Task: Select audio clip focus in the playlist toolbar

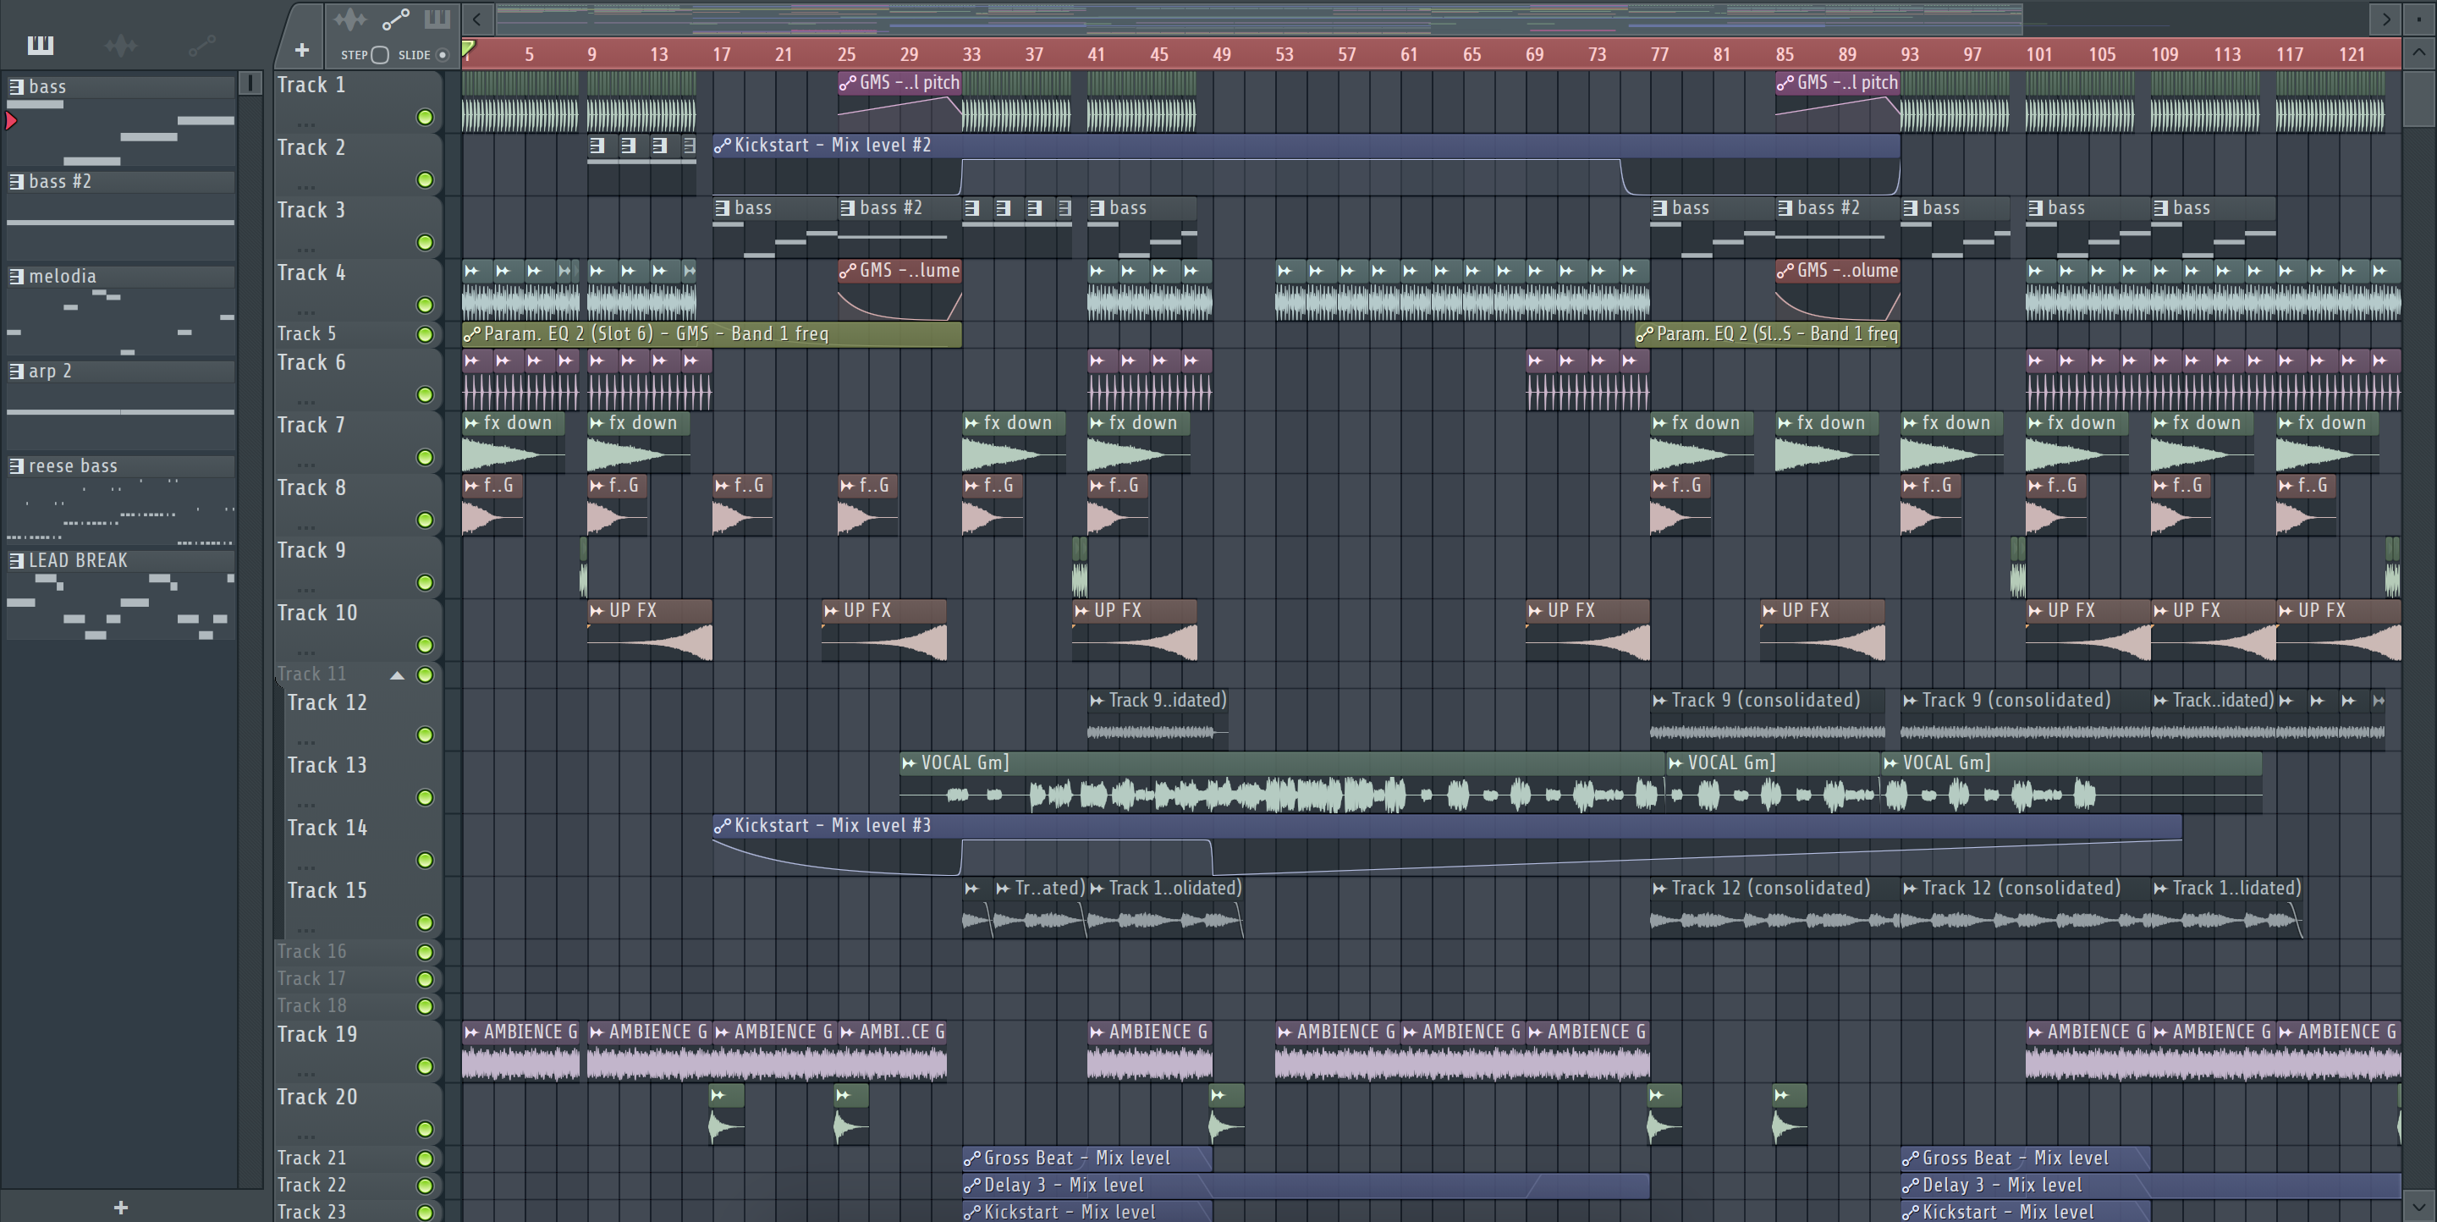Action: pyautogui.click(x=350, y=19)
